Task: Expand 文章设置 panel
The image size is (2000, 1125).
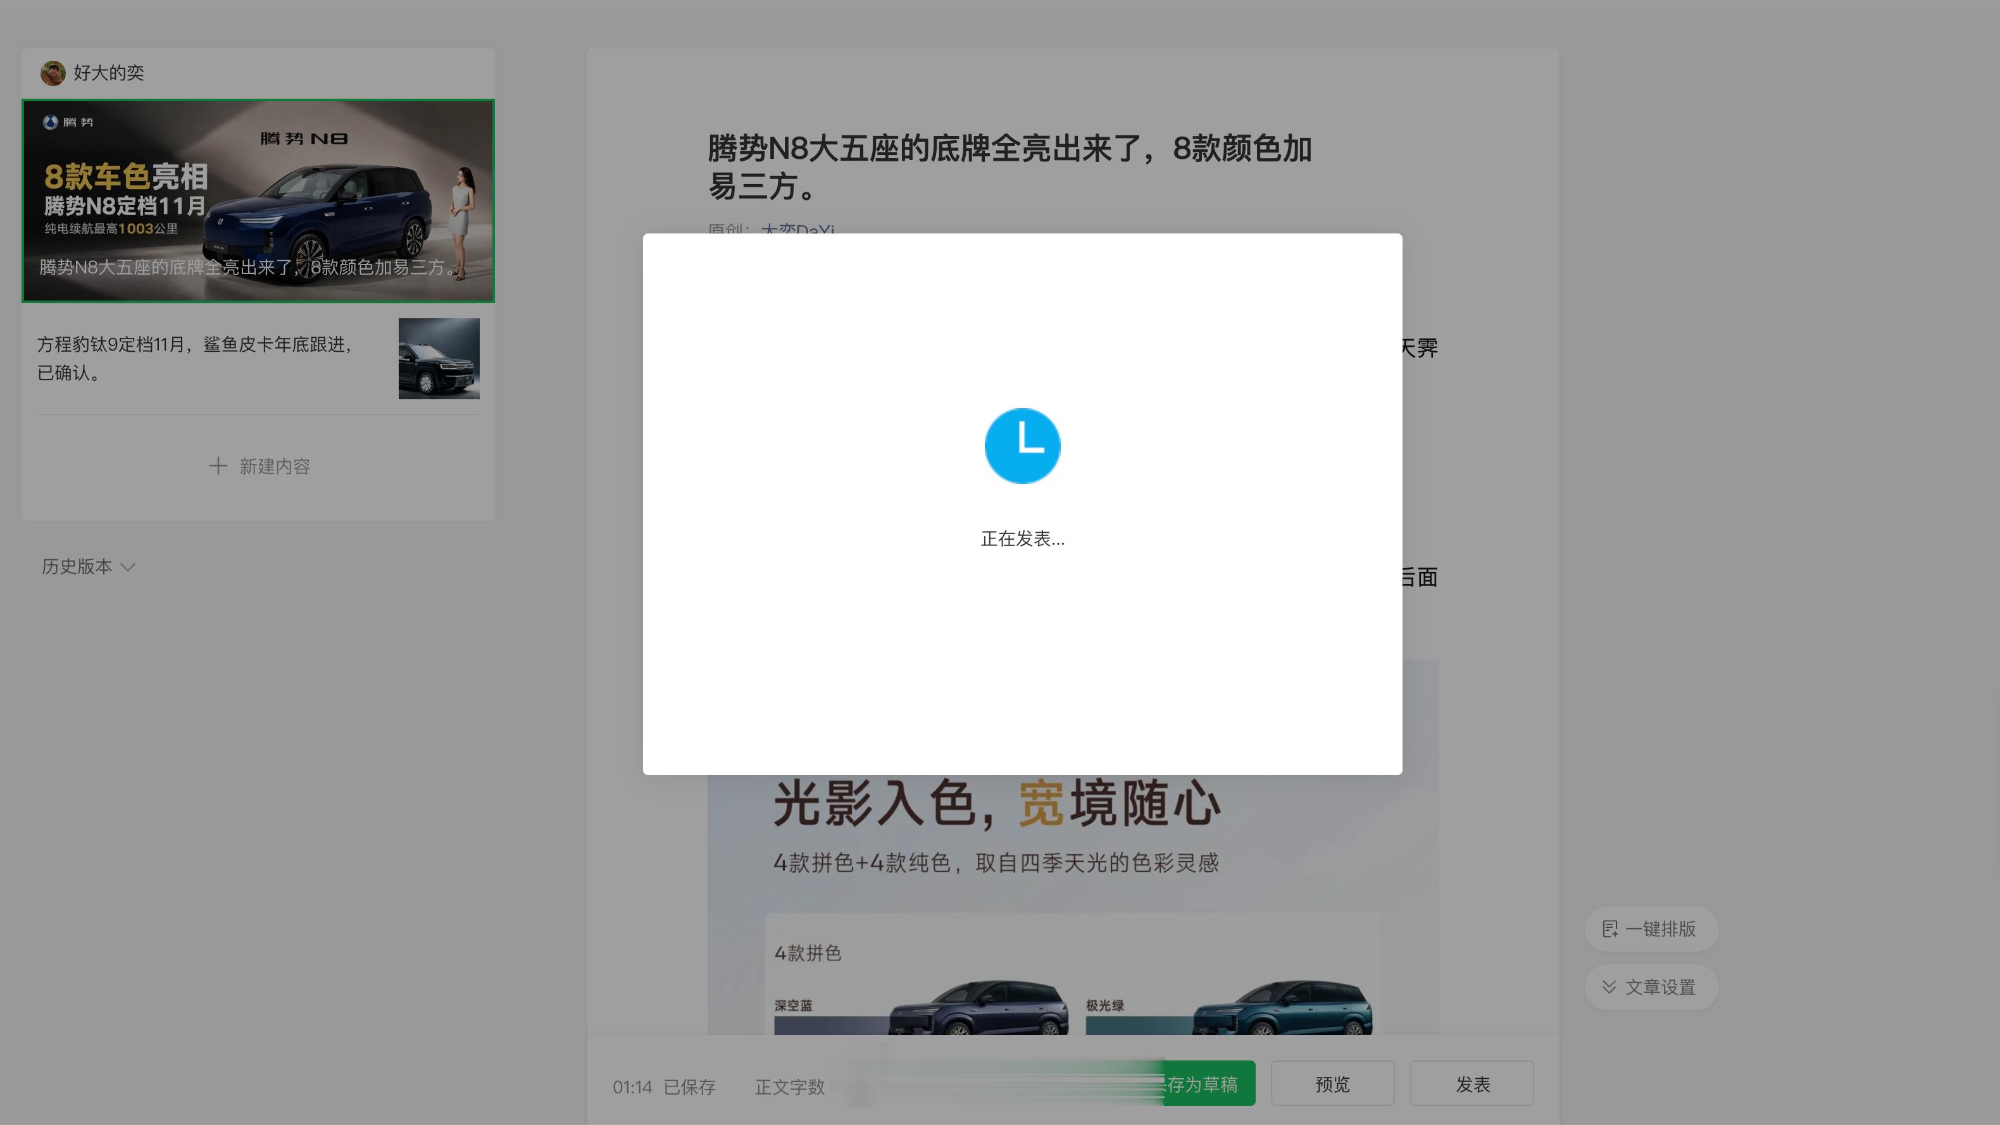Action: point(1651,987)
